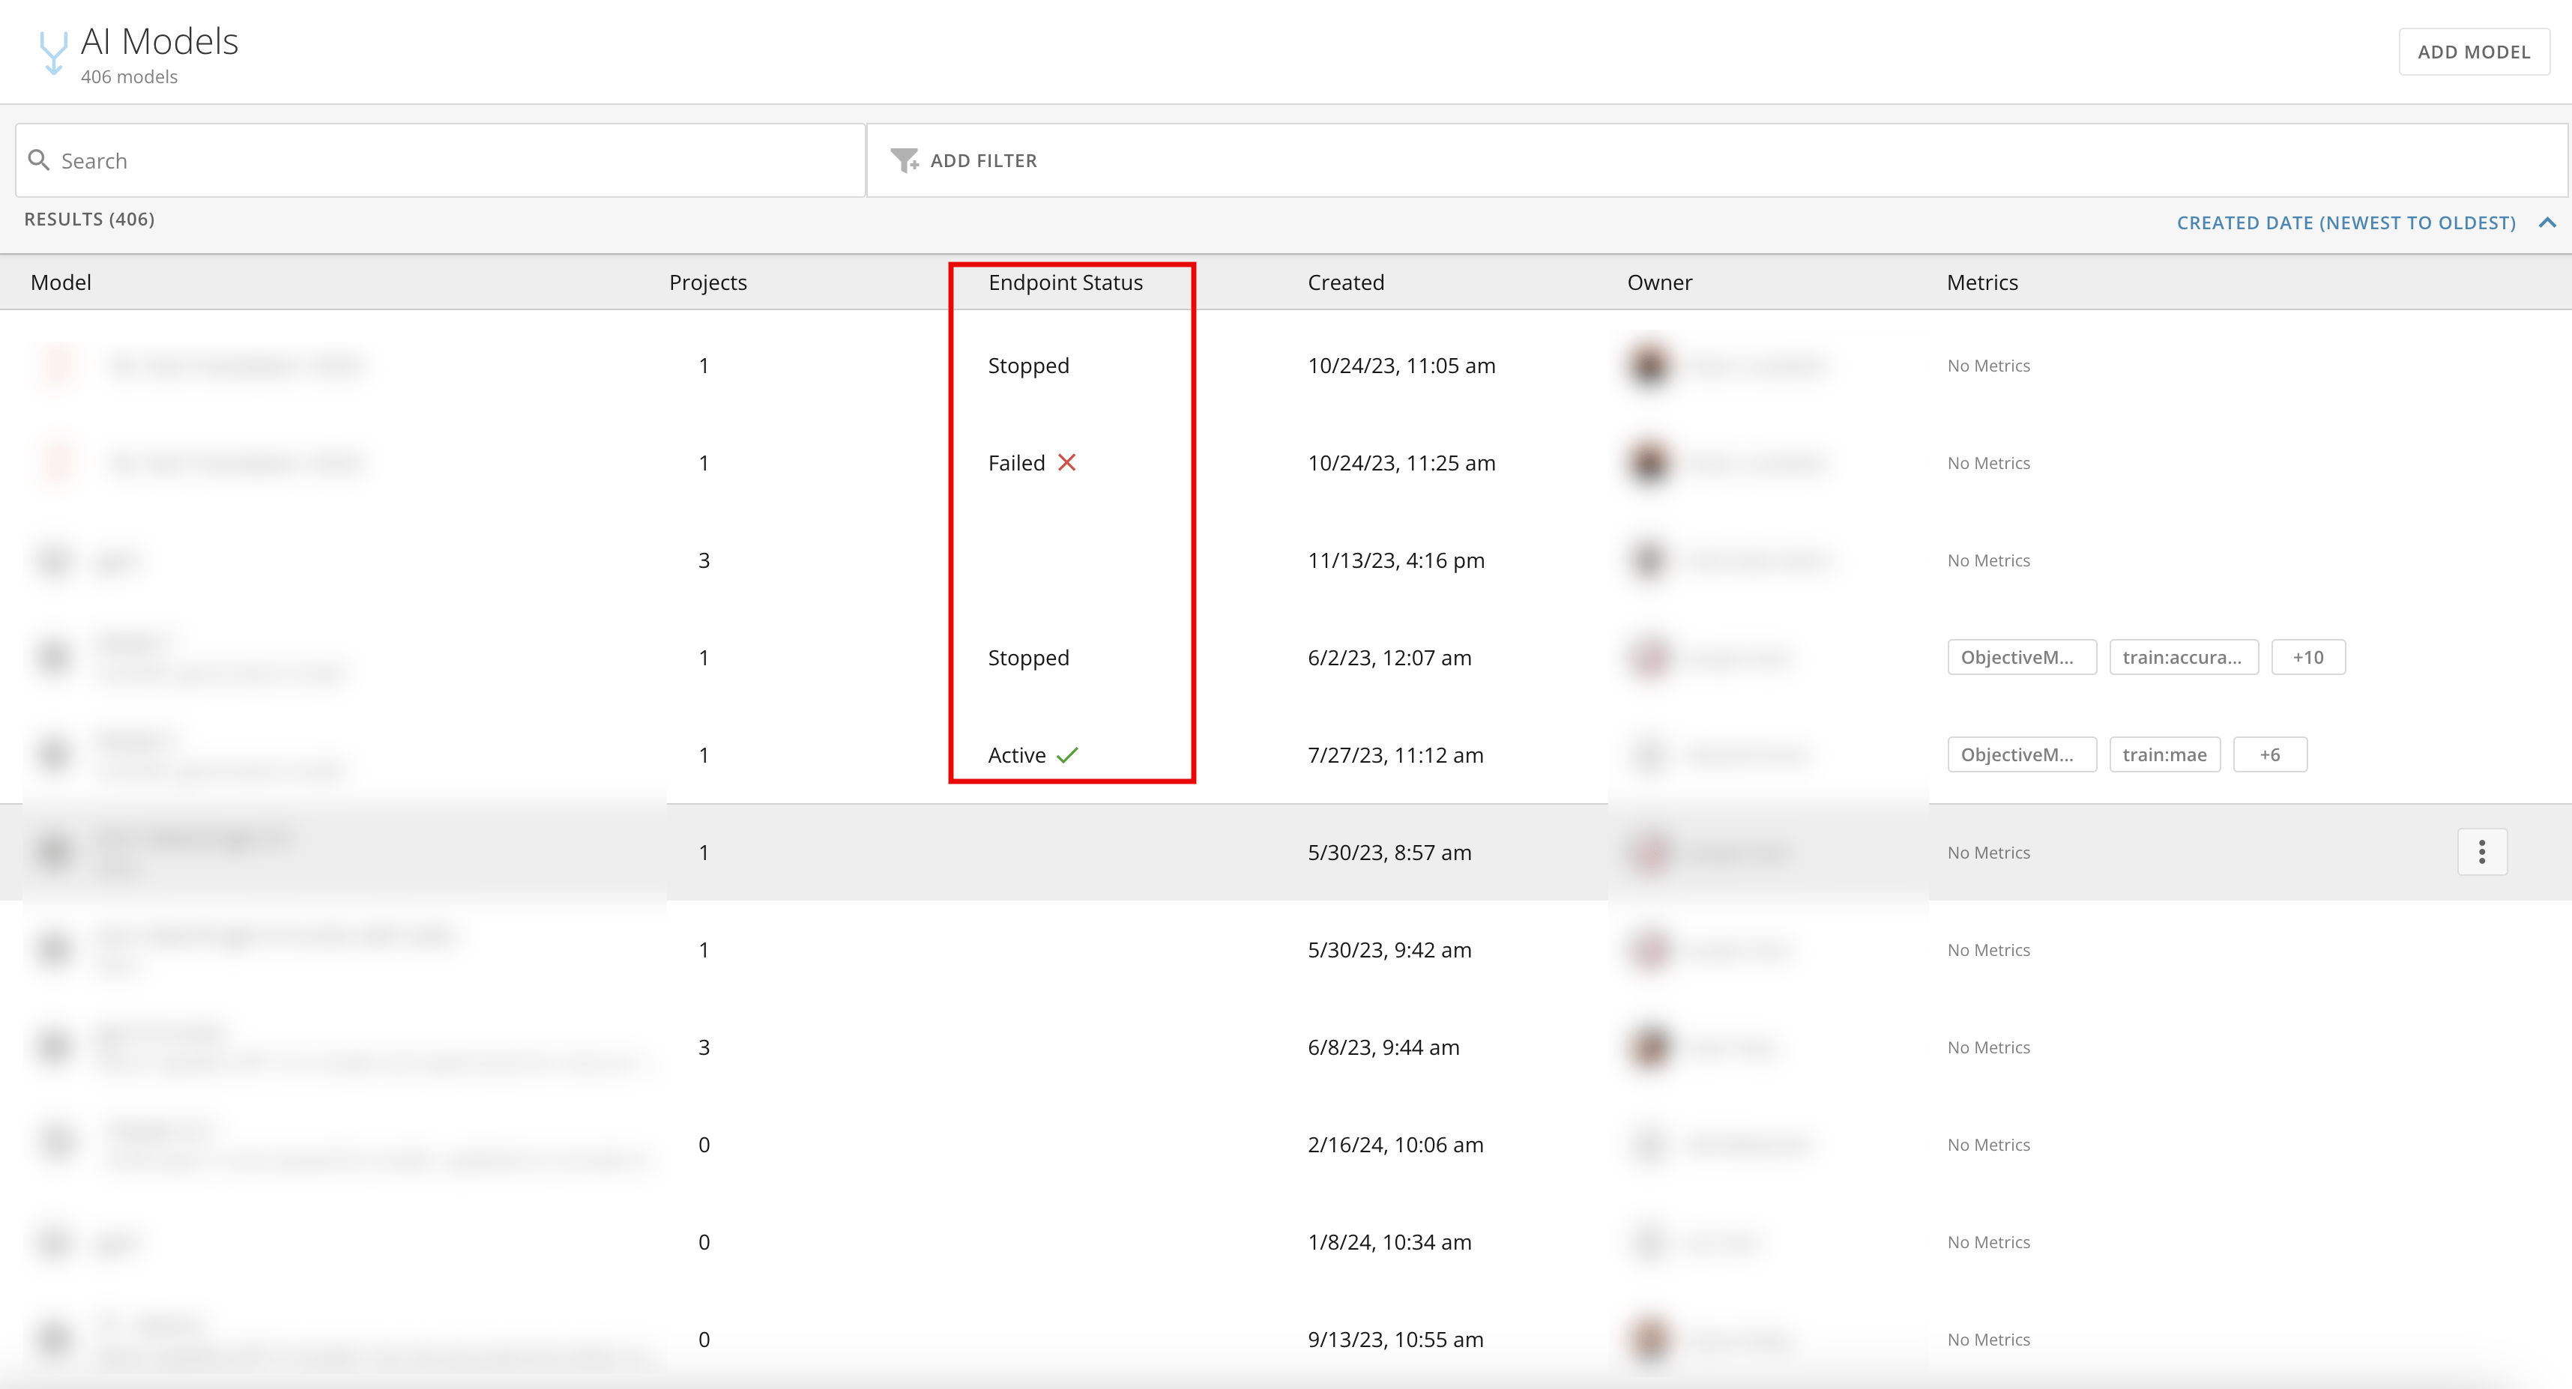This screenshot has height=1389, width=2572.
Task: Click the funnel filter icon
Action: [905, 160]
